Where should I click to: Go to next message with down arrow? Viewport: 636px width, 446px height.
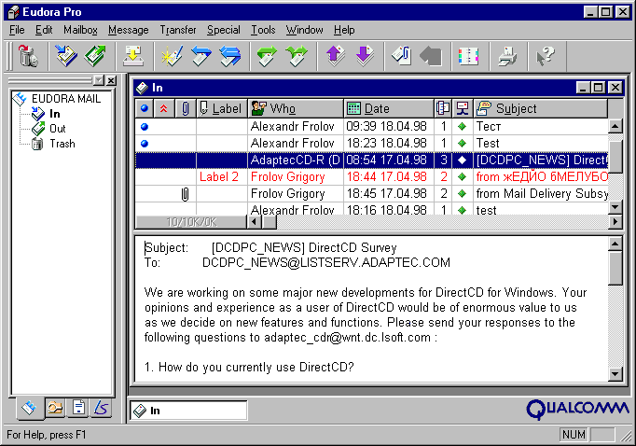coord(365,56)
